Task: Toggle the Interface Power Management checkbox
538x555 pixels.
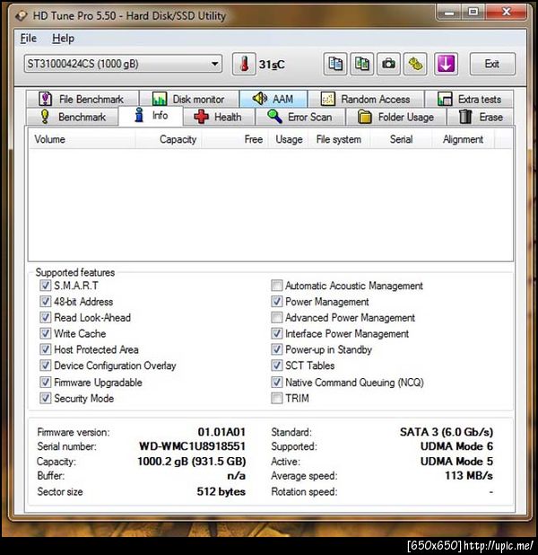Action: point(277,333)
